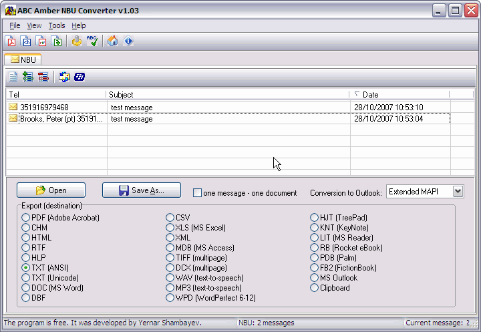
Task: Choose XLS (MS Excel) export format
Action: click(x=170, y=228)
